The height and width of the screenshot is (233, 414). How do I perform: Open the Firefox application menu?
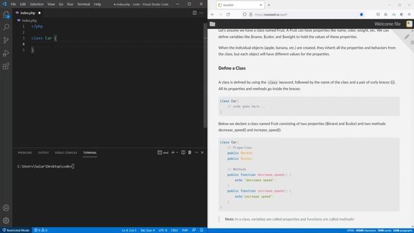(x=409, y=14)
